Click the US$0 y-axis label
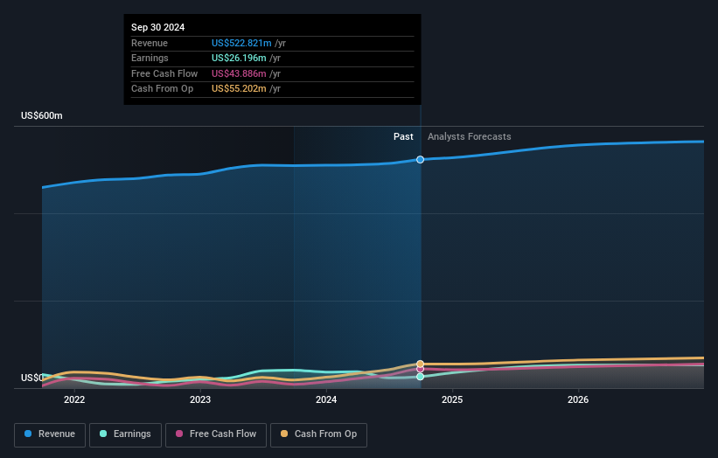718x458 pixels. 32,378
